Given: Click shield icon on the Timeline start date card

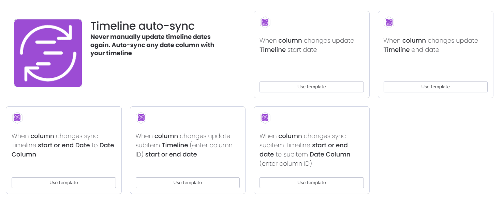Looking at the screenshot, I should click(265, 23).
